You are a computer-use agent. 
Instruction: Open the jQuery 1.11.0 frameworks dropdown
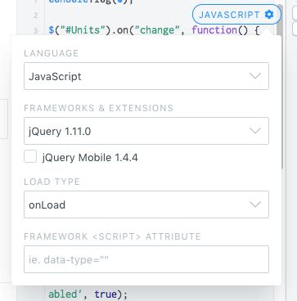coord(146,131)
